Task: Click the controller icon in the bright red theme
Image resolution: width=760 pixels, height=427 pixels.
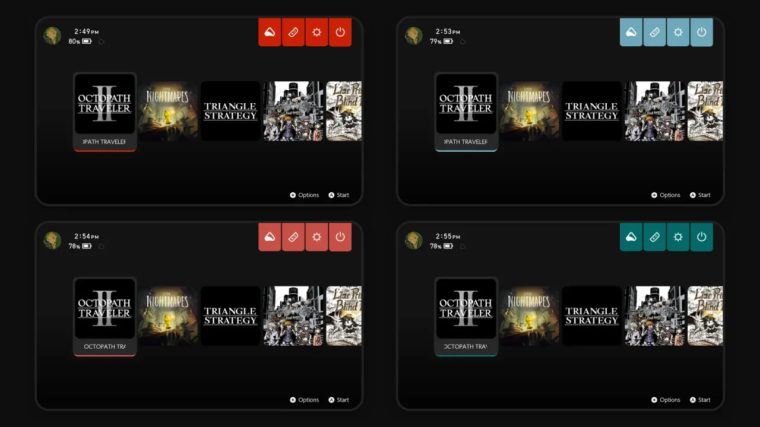Action: pos(293,32)
